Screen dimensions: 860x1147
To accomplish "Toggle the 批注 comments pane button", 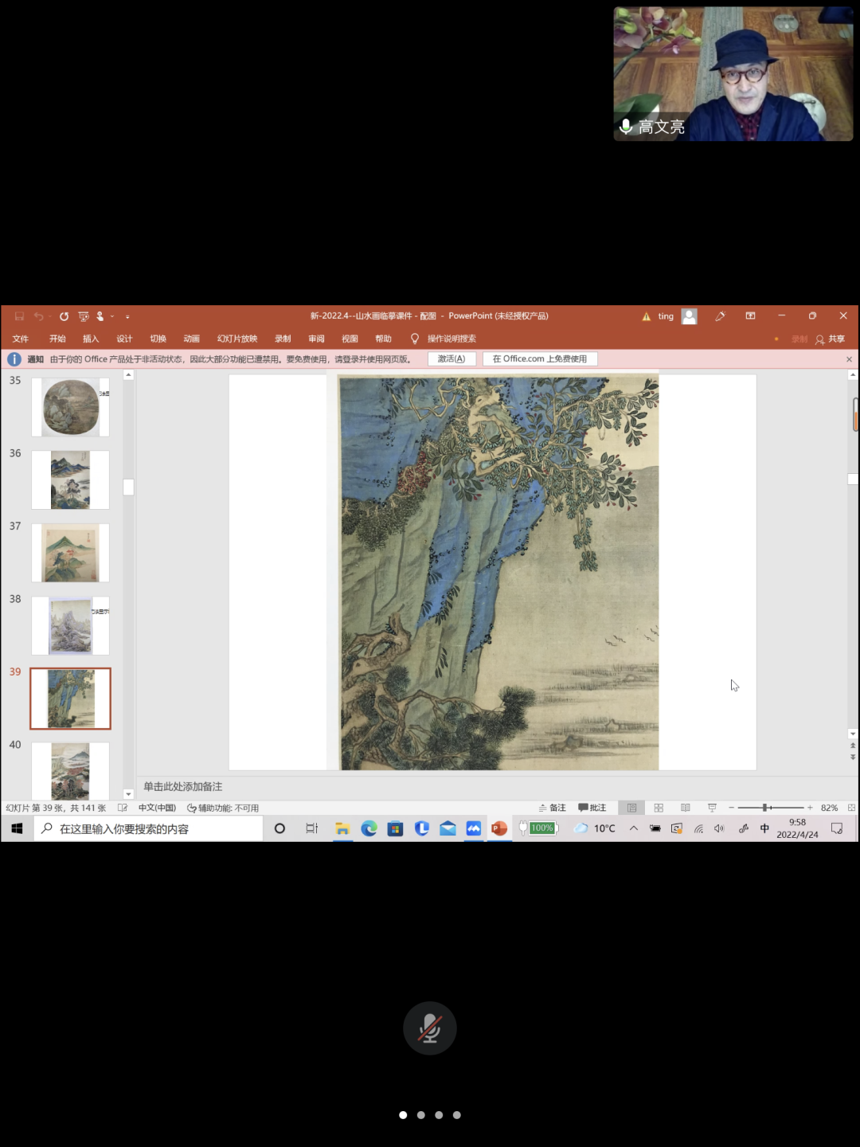I will click(x=592, y=808).
